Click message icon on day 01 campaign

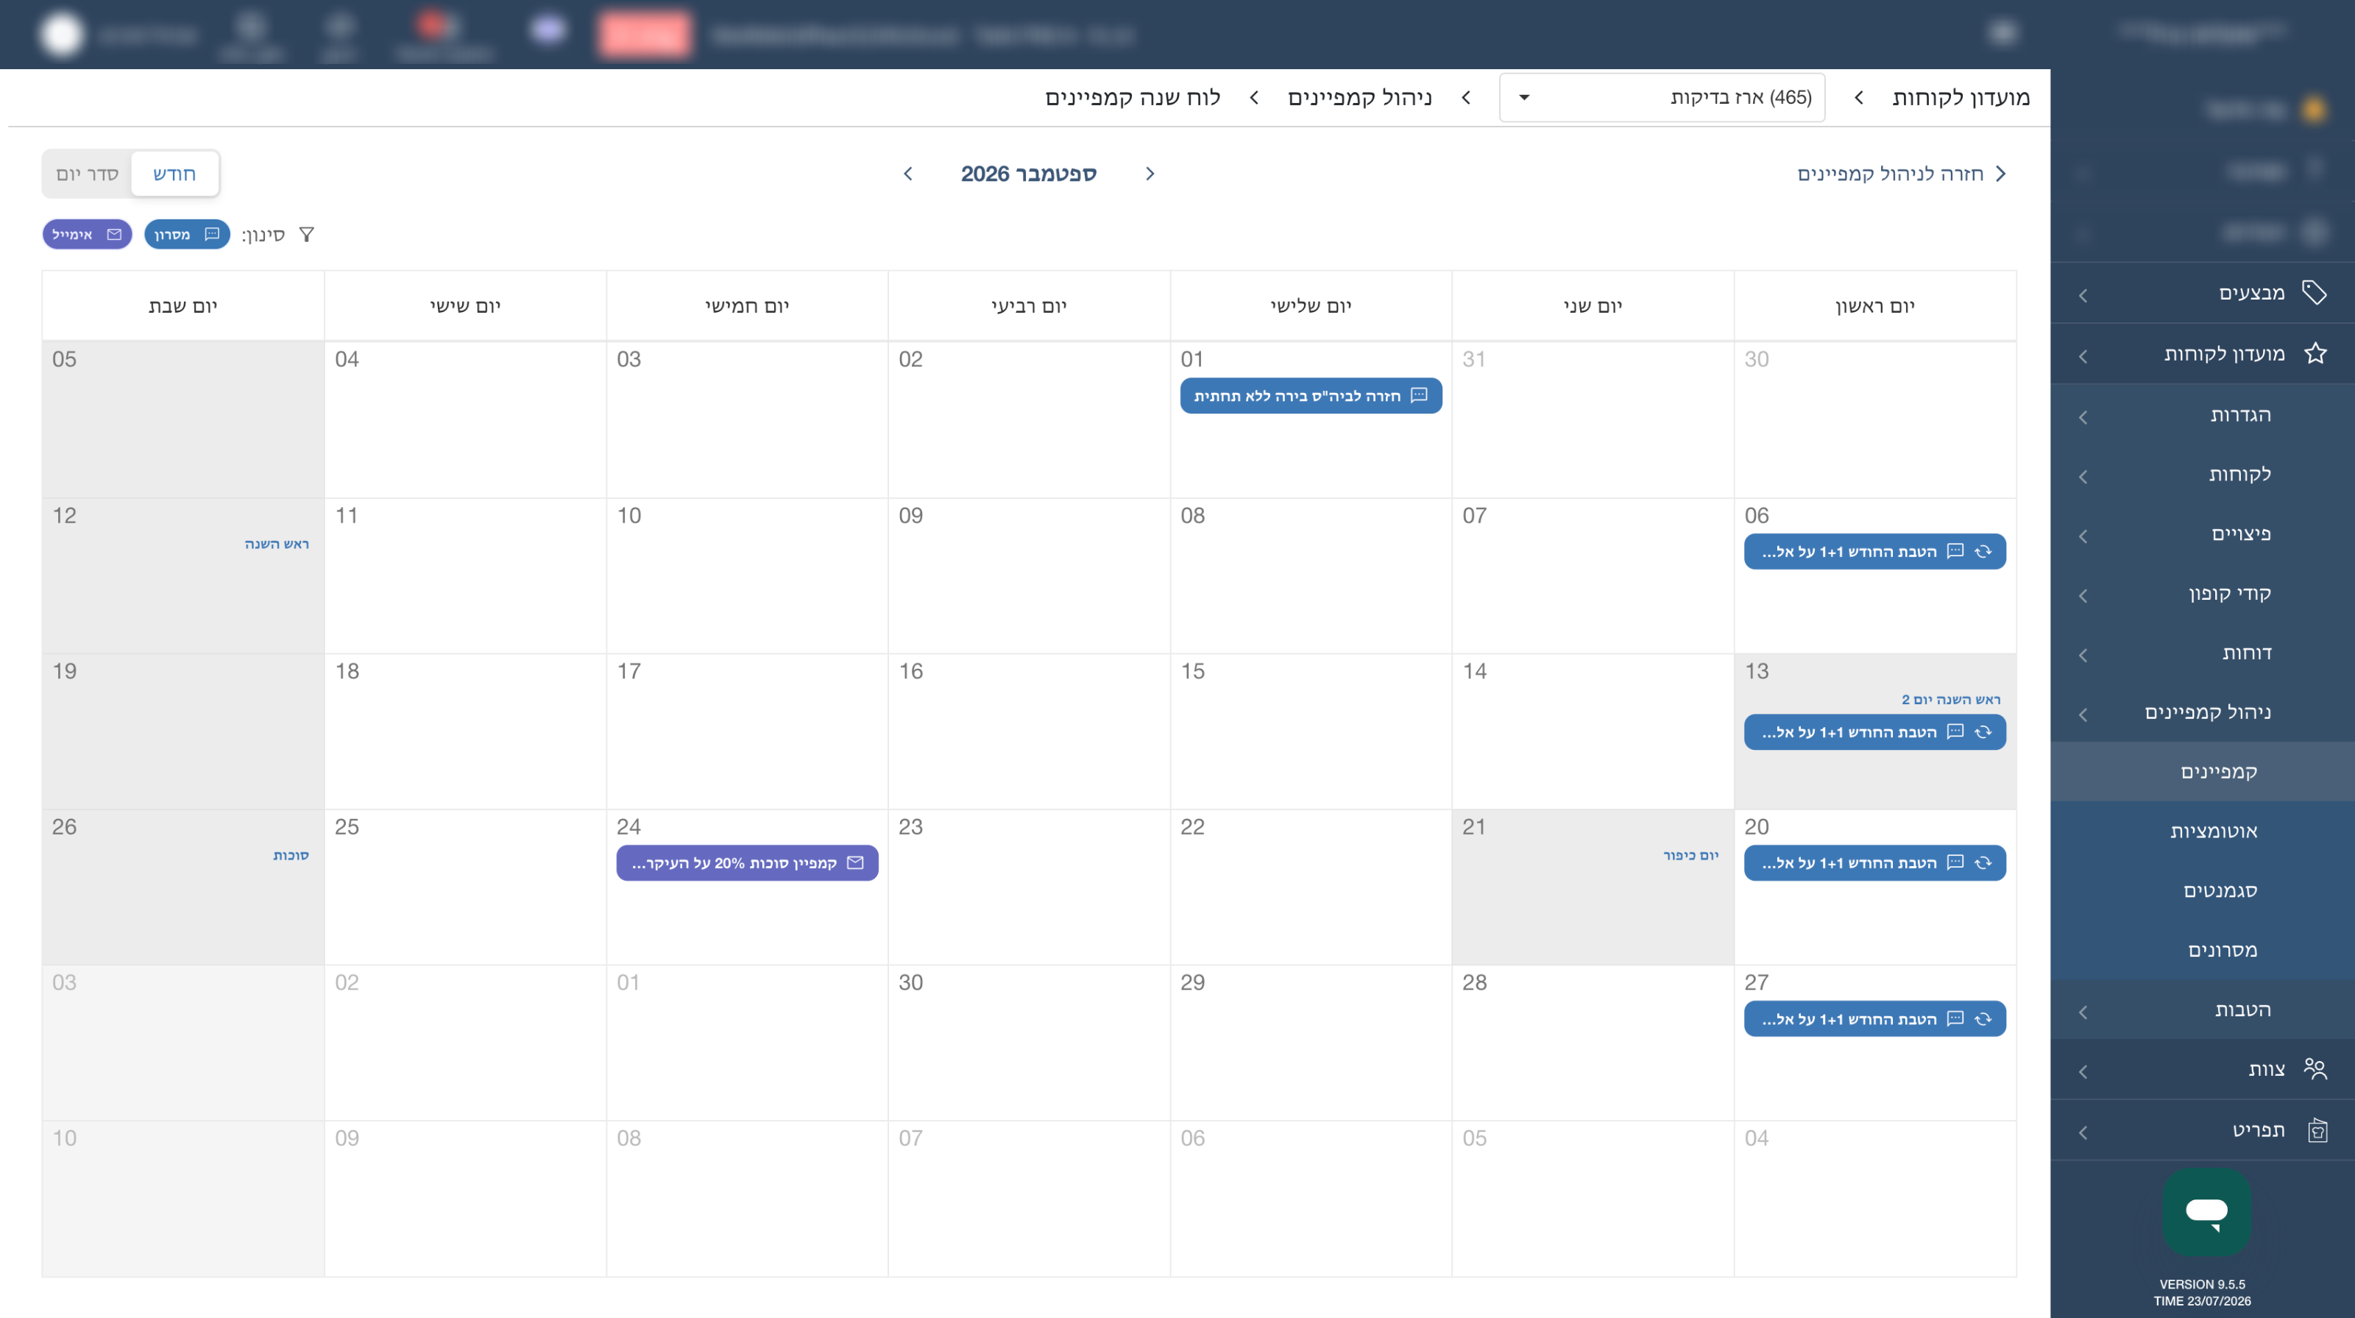[x=1419, y=395]
